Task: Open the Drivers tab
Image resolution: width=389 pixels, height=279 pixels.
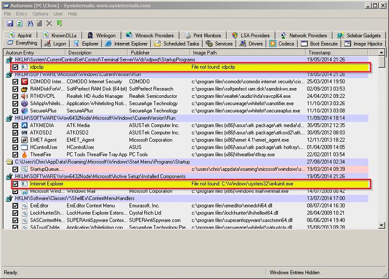Action: click(251, 43)
